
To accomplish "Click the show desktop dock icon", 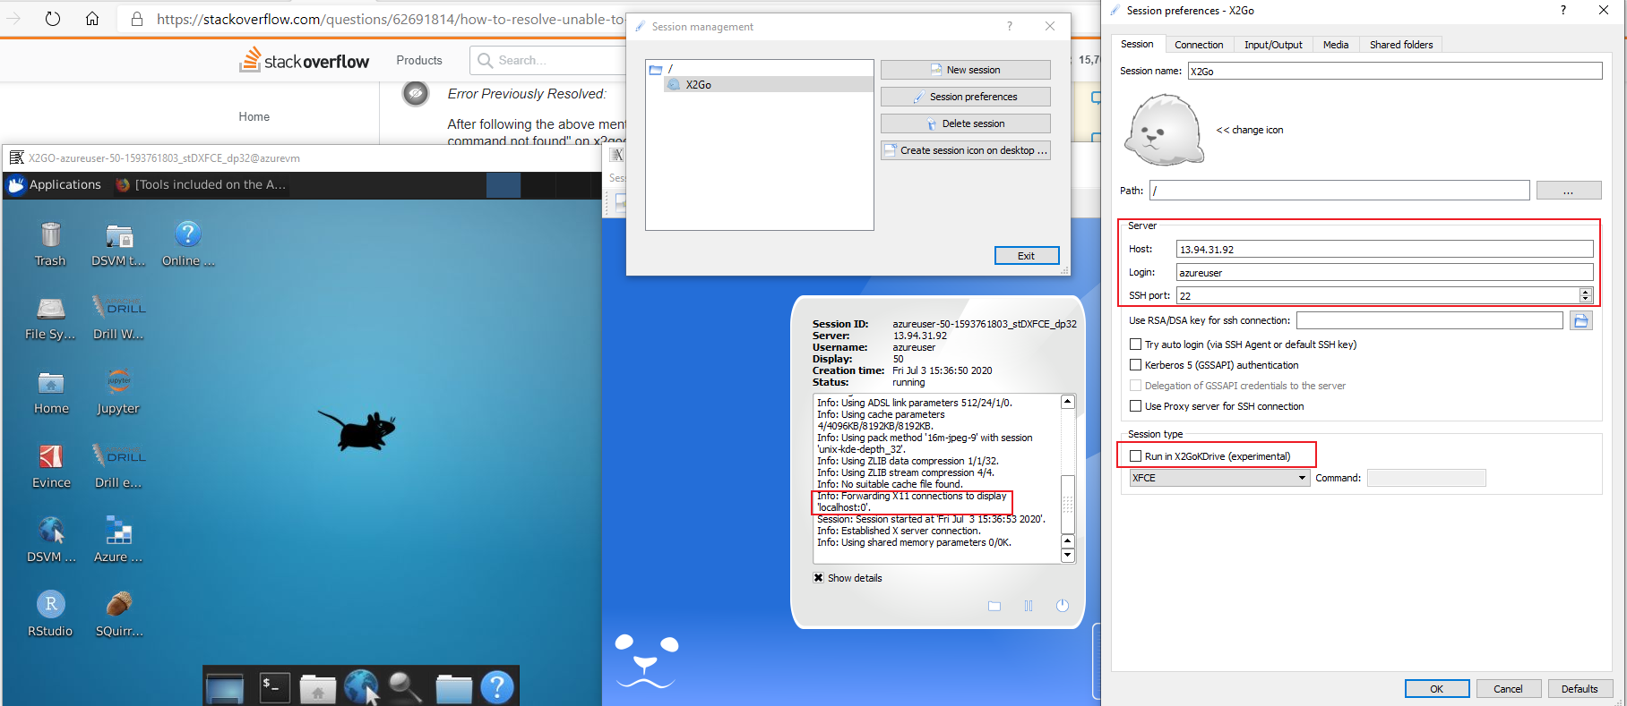I will coord(225,687).
